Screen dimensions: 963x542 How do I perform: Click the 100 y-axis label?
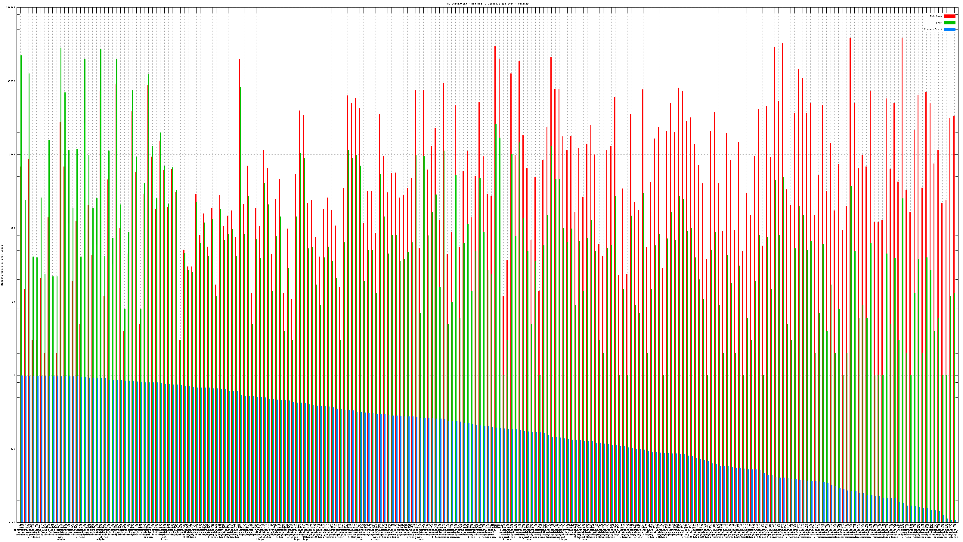point(13,228)
